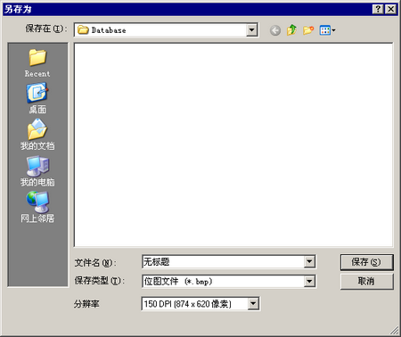Create a new folder
This screenshot has width=401, height=337.
click(308, 30)
